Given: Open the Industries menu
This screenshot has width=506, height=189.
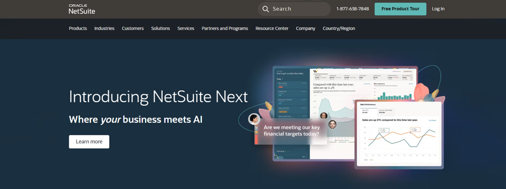Looking at the screenshot, I should click(x=104, y=29).
